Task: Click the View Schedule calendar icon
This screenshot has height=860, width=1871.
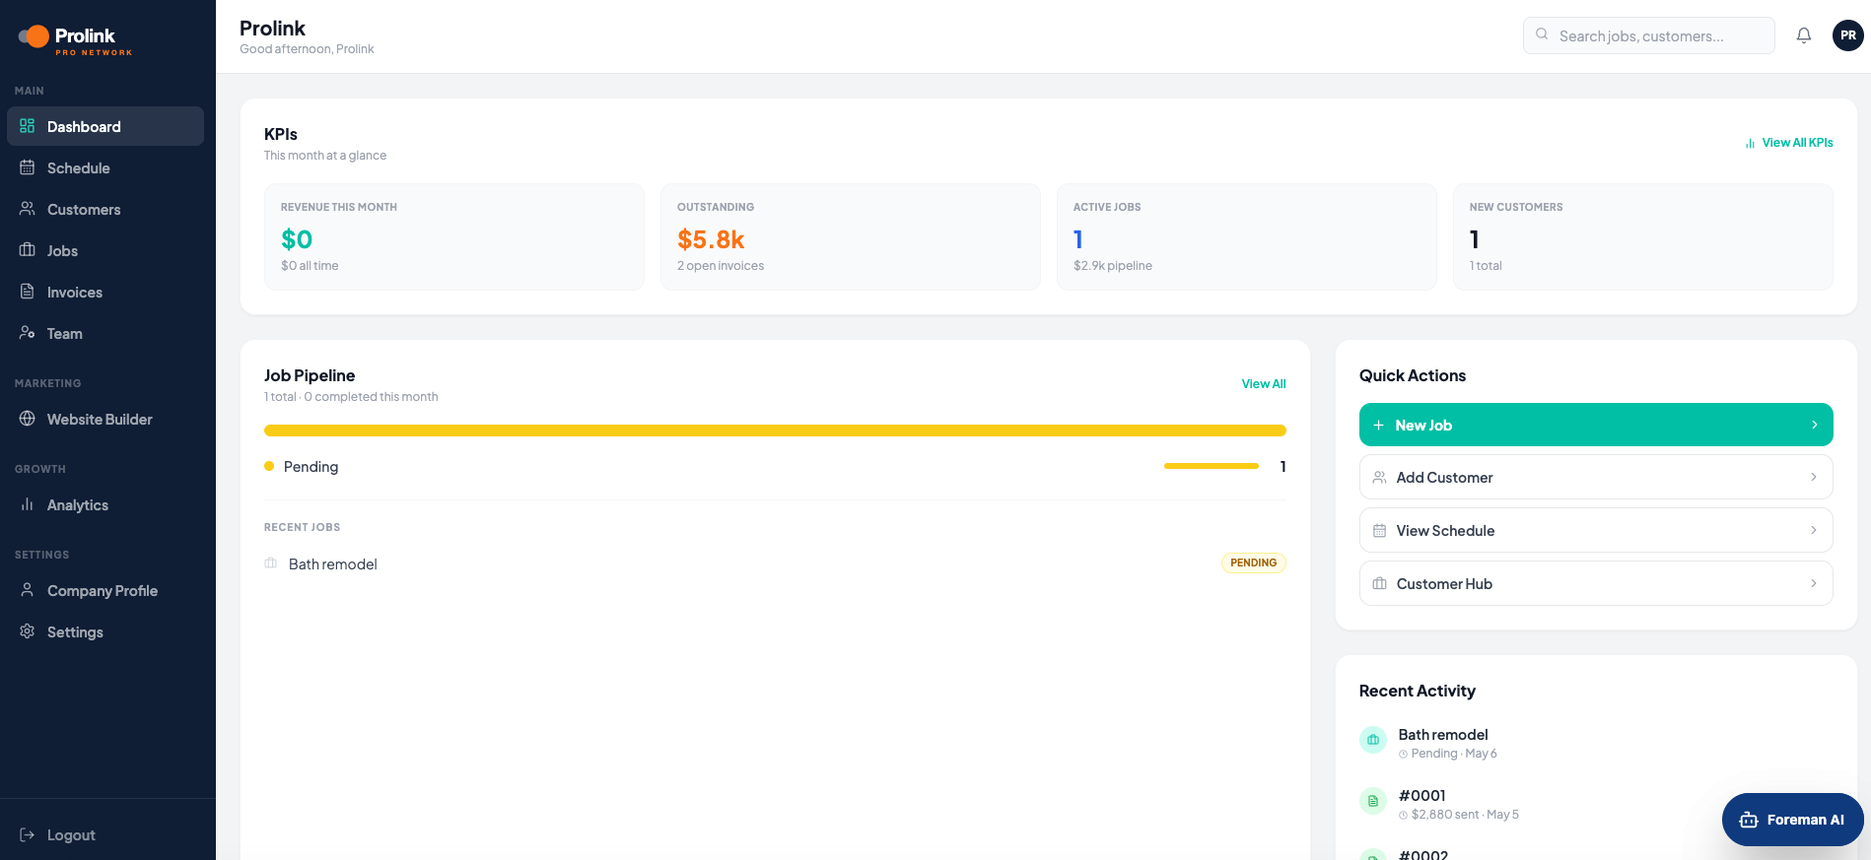Action: coord(1379,531)
